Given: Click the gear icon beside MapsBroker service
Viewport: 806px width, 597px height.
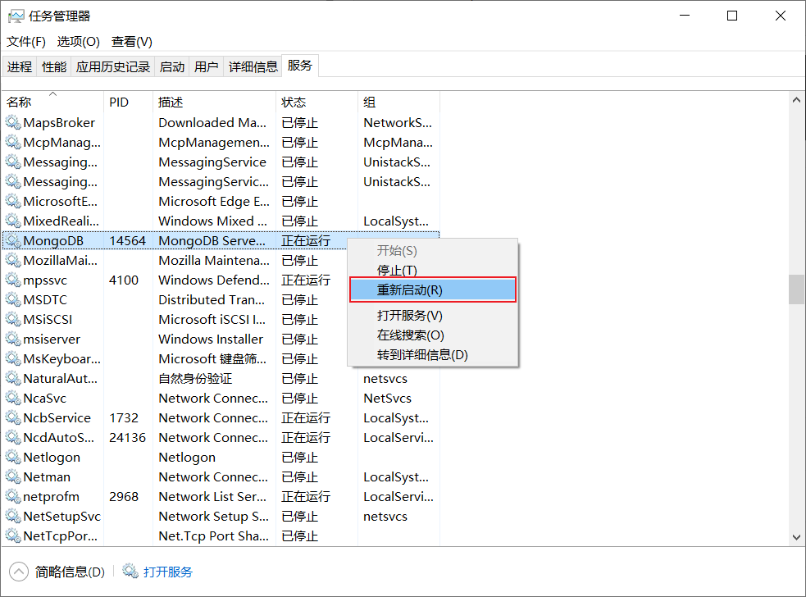Looking at the screenshot, I should (x=13, y=123).
